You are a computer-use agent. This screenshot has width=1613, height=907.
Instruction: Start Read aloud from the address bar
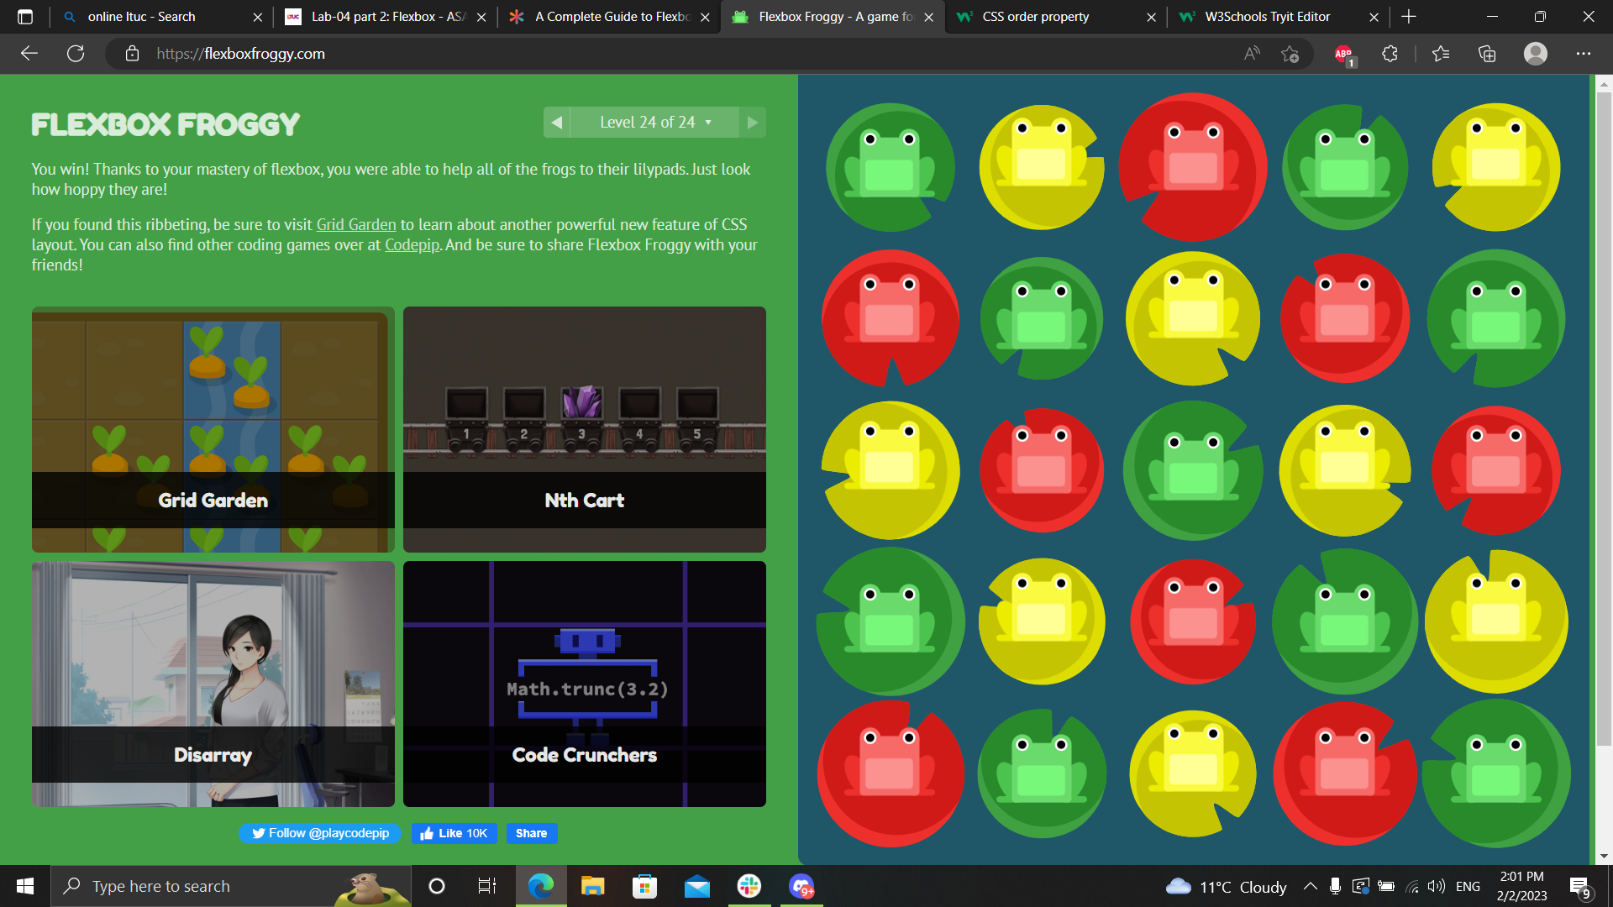point(1251,54)
